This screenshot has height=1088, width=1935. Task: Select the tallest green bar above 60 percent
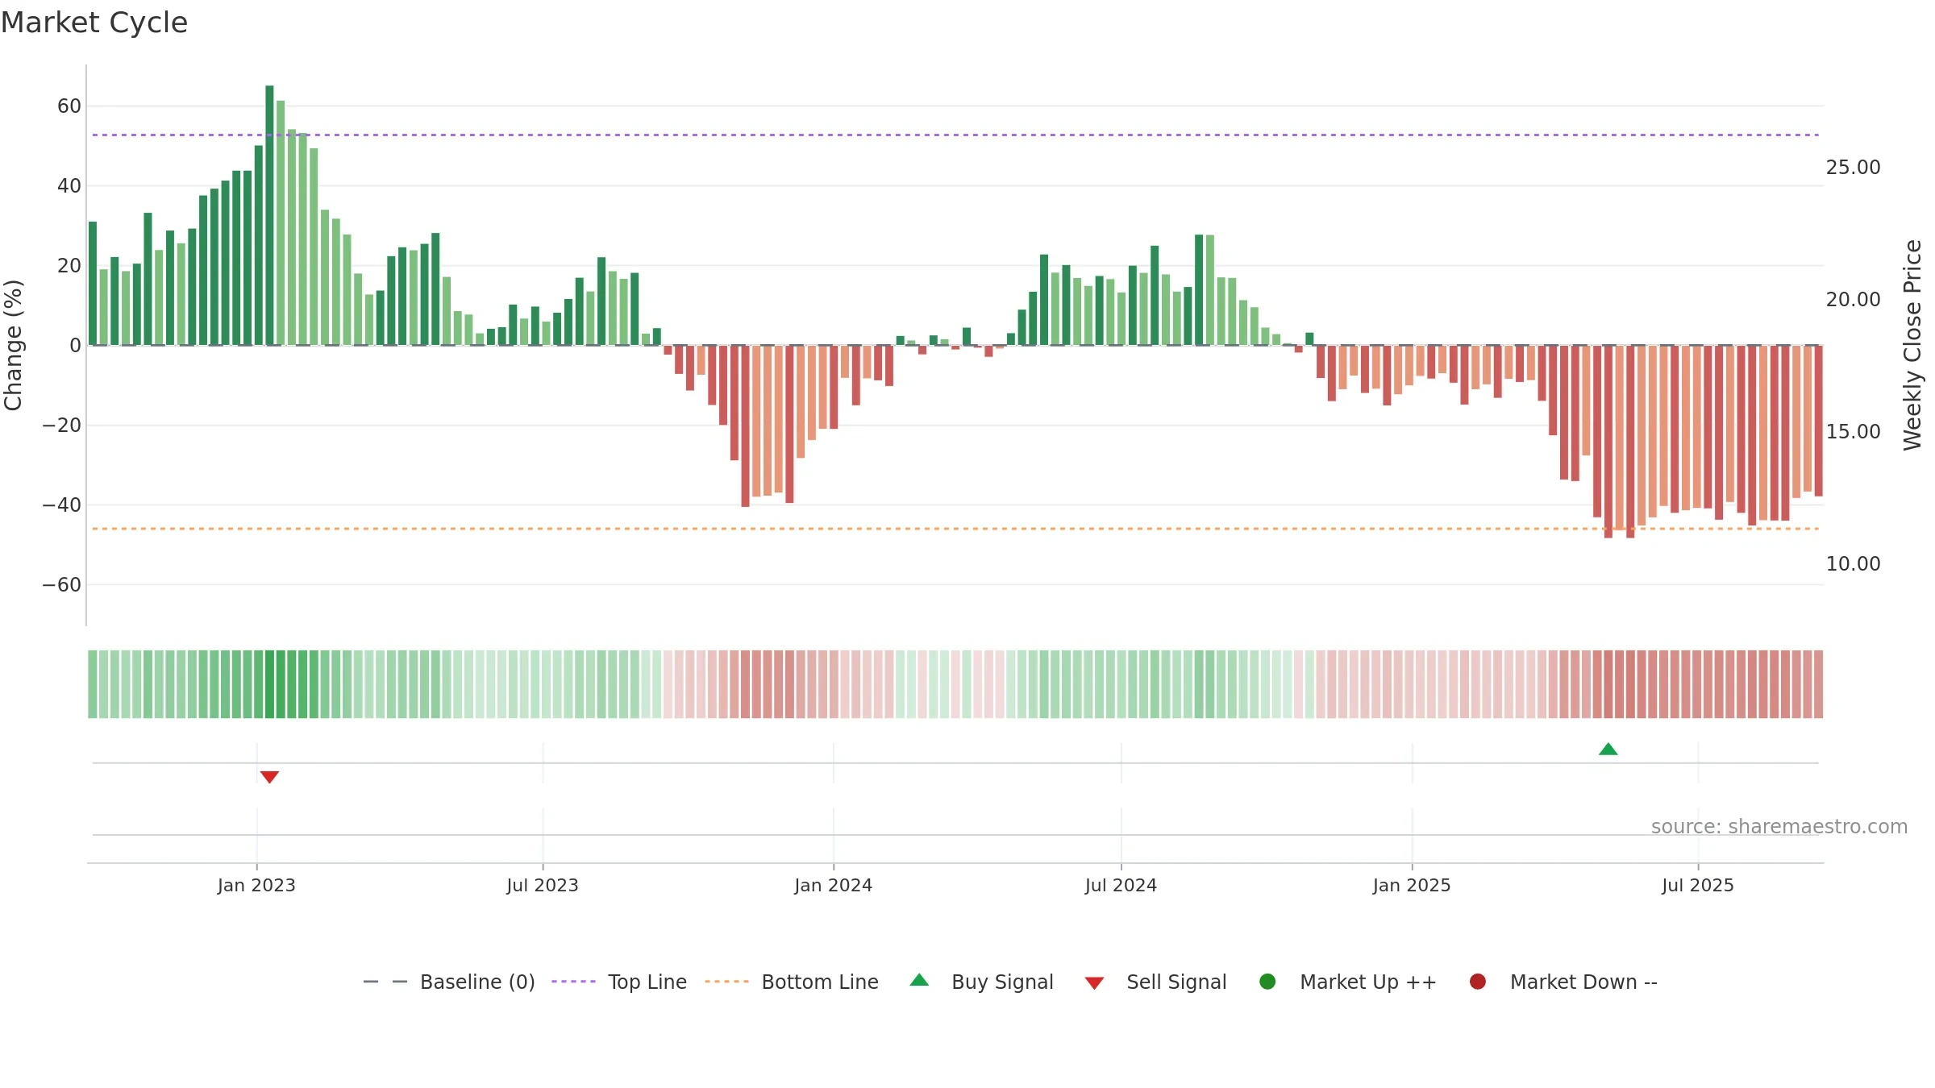point(269,215)
